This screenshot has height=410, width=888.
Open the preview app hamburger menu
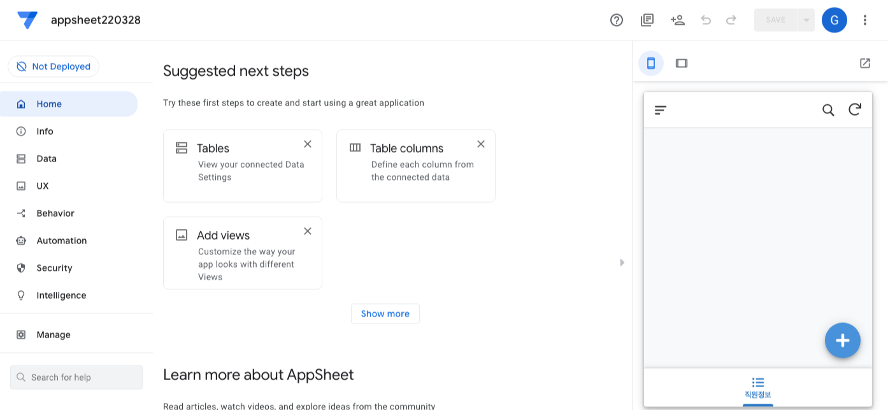[661, 110]
